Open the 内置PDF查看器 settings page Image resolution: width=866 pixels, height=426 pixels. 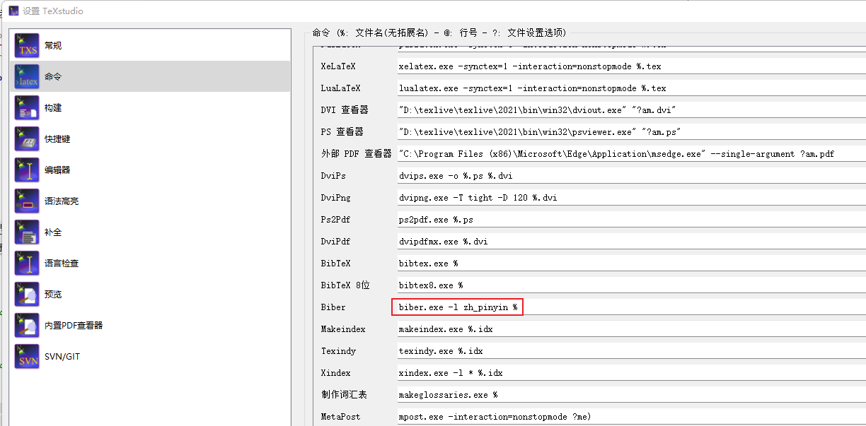[149, 325]
